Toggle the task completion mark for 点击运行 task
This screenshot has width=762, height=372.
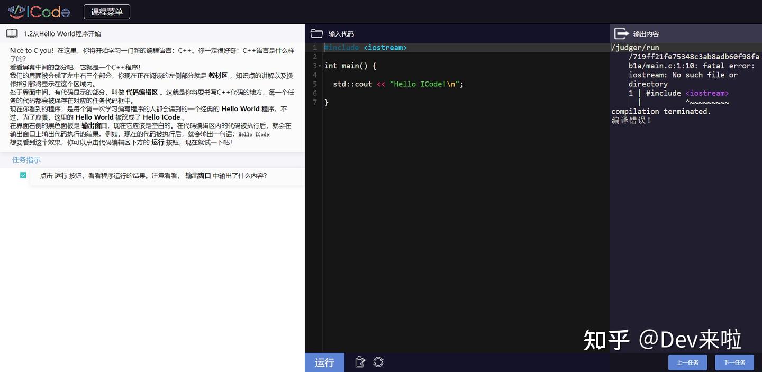23,175
